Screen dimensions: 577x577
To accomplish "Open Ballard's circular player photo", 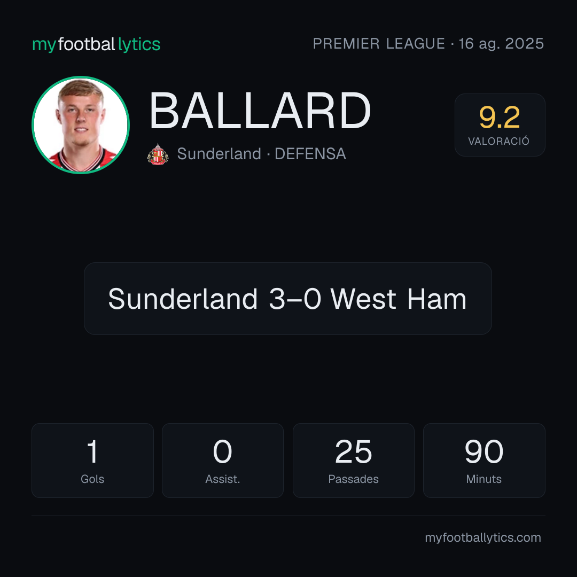I will [x=81, y=124].
